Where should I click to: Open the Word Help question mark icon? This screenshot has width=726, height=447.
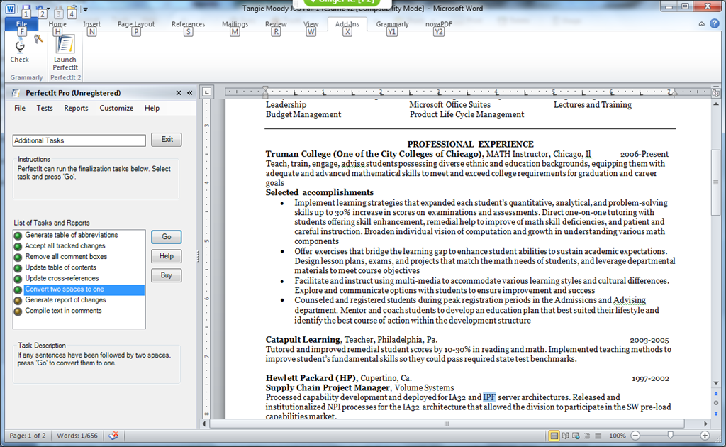(x=715, y=23)
